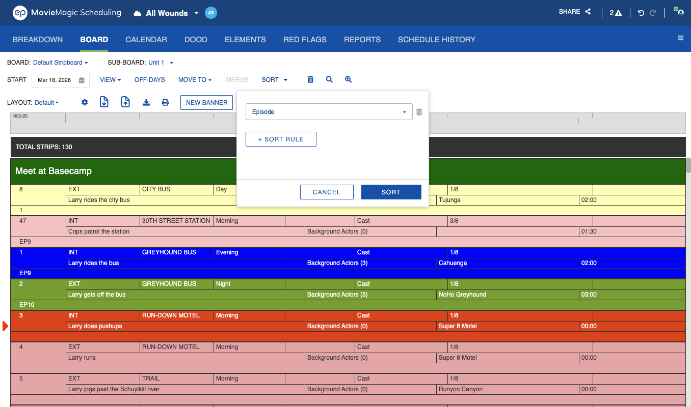Click the share network icon

coord(588,12)
